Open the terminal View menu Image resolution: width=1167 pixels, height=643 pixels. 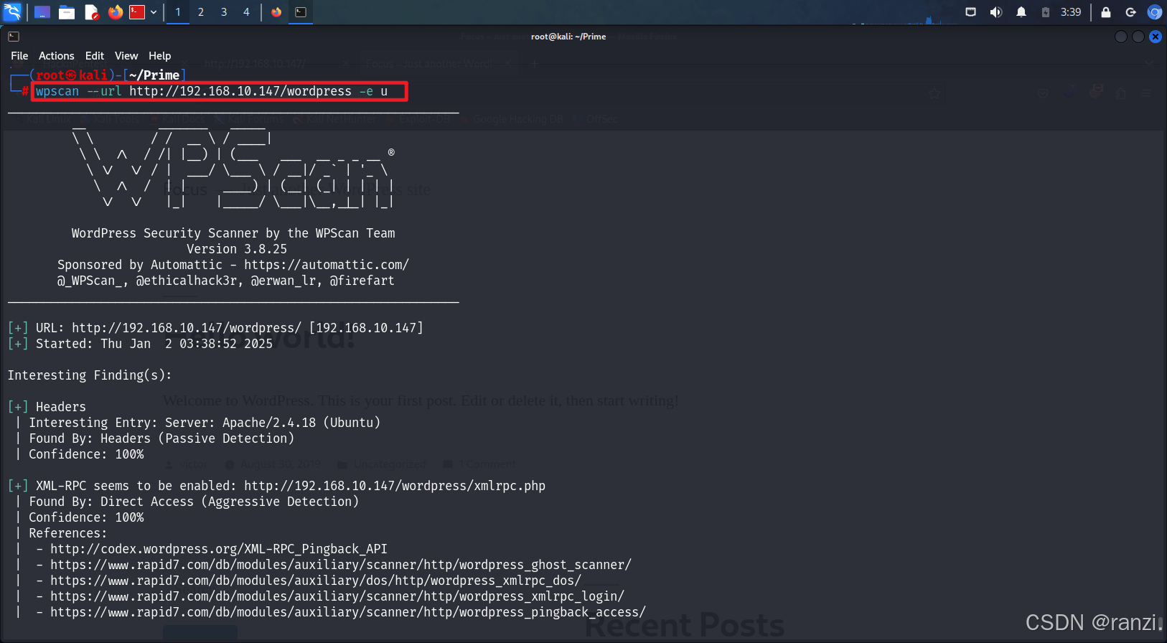[x=126, y=56]
